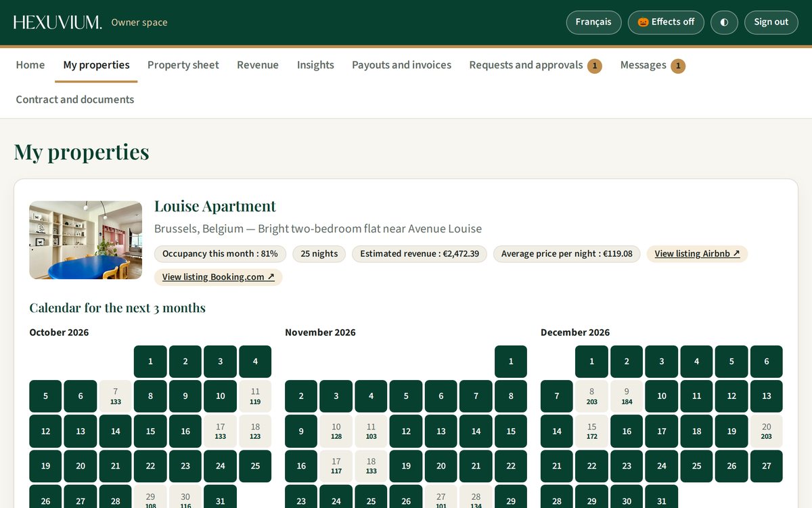Go to the Home tab
Viewport: 812px width, 508px height.
pyautogui.click(x=30, y=65)
